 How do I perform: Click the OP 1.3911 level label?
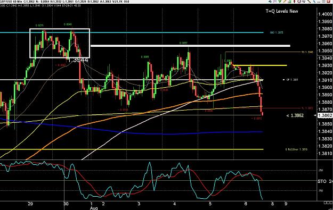coord(292,80)
